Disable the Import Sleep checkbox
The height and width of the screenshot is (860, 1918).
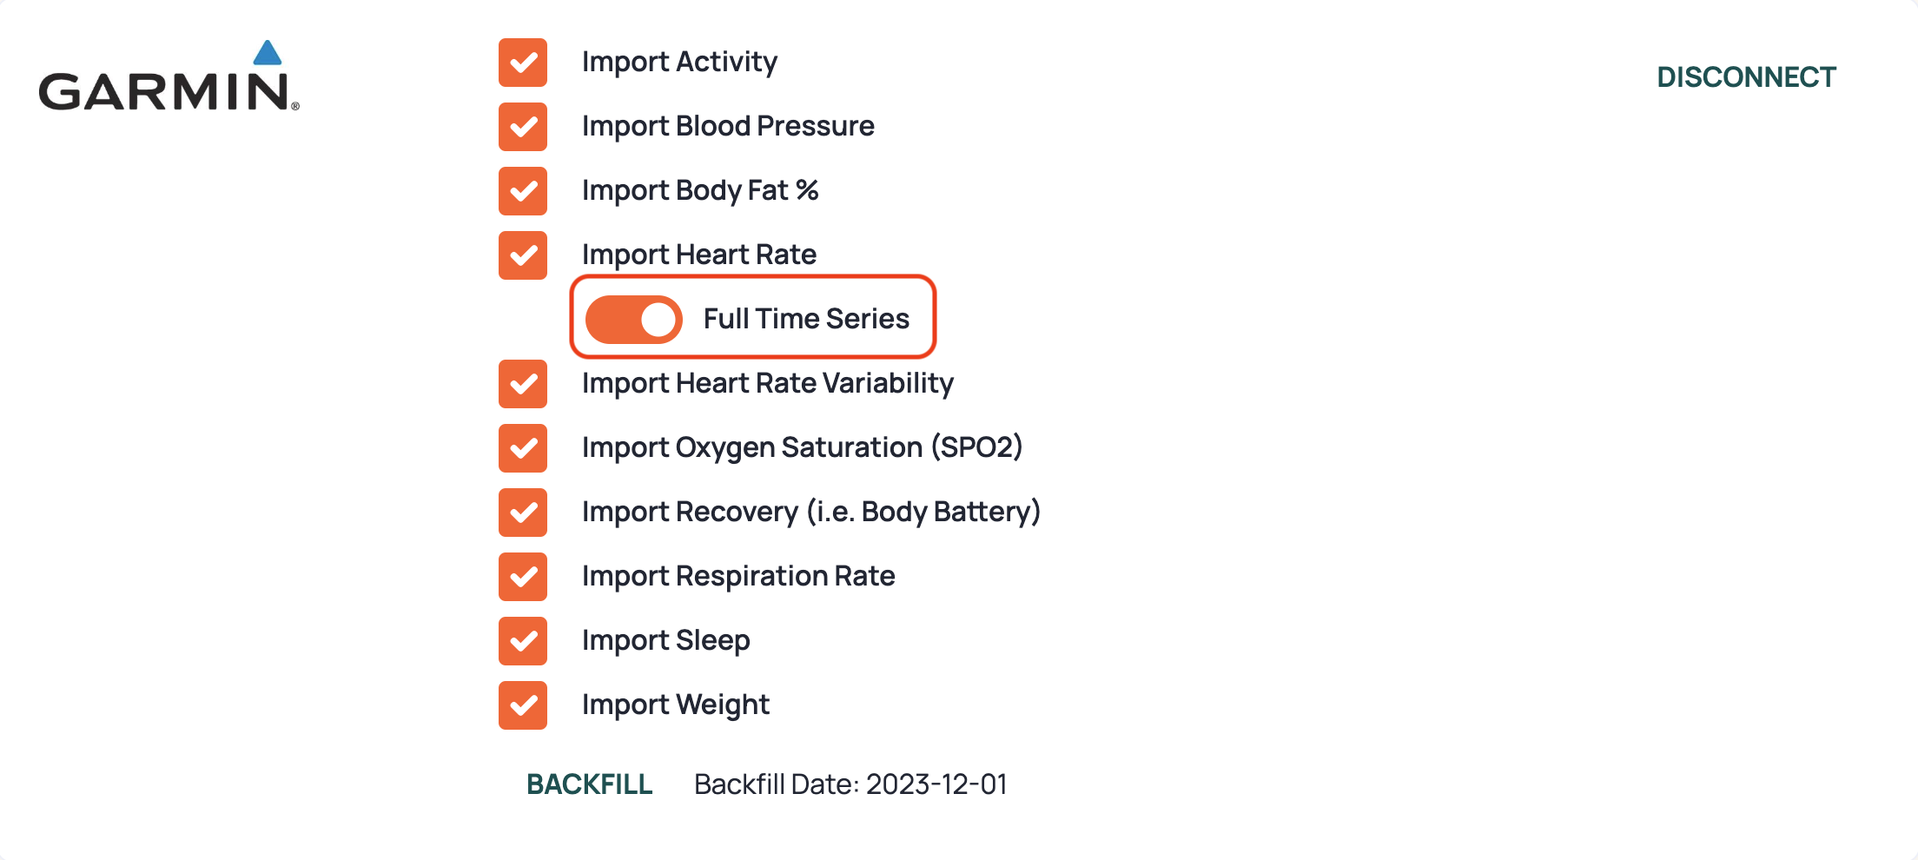pyautogui.click(x=523, y=641)
